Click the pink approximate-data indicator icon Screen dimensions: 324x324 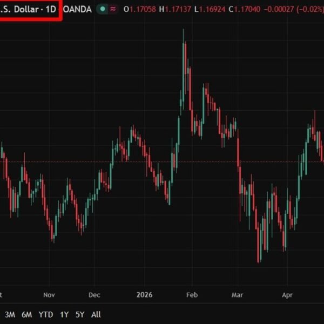(113, 9)
